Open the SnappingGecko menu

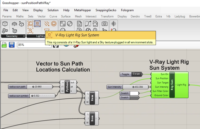pyautogui.click(x=106, y=10)
